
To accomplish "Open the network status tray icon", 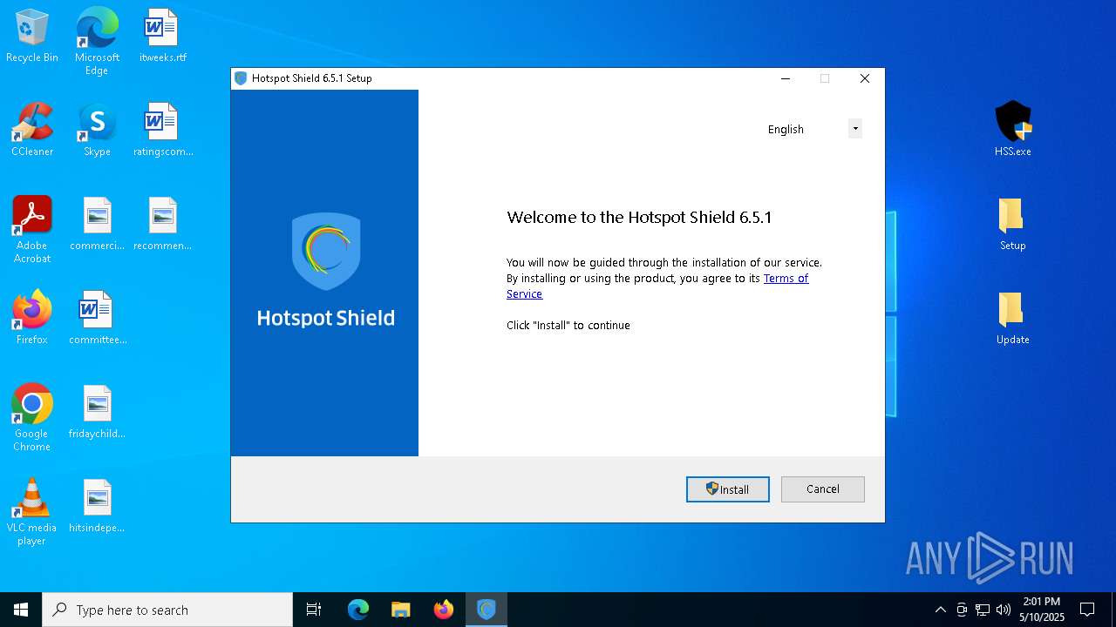I will pos(983,610).
